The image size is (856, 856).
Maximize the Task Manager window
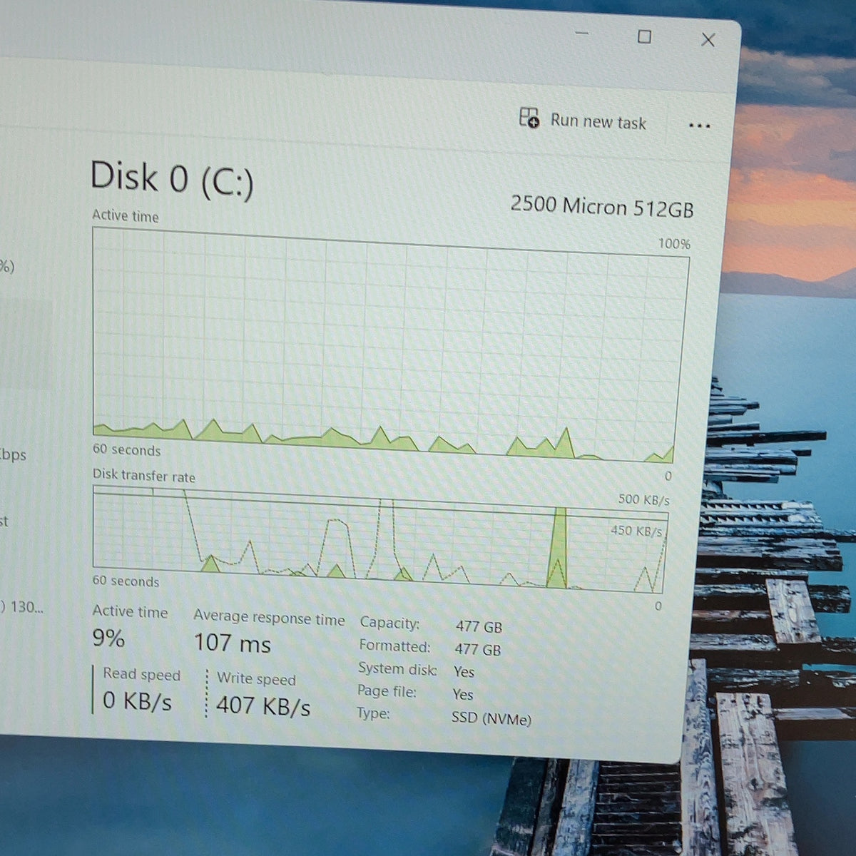pos(644,36)
